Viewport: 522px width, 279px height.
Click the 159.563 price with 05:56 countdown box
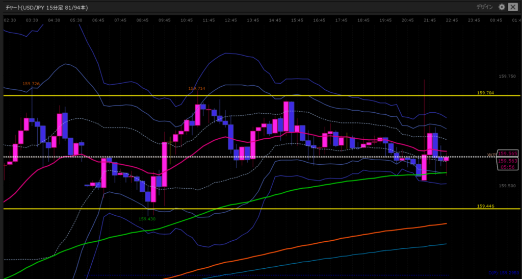tap(508, 163)
